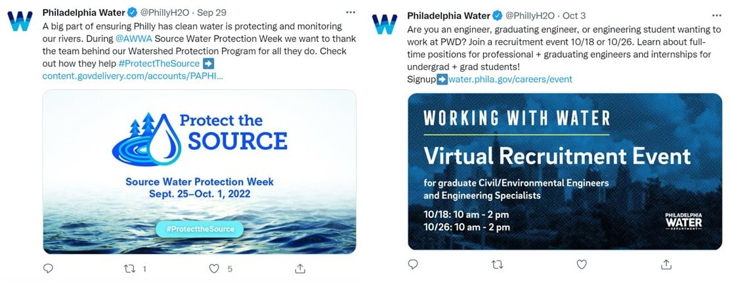Like the Source Water Protection Week tweet

(x=214, y=268)
